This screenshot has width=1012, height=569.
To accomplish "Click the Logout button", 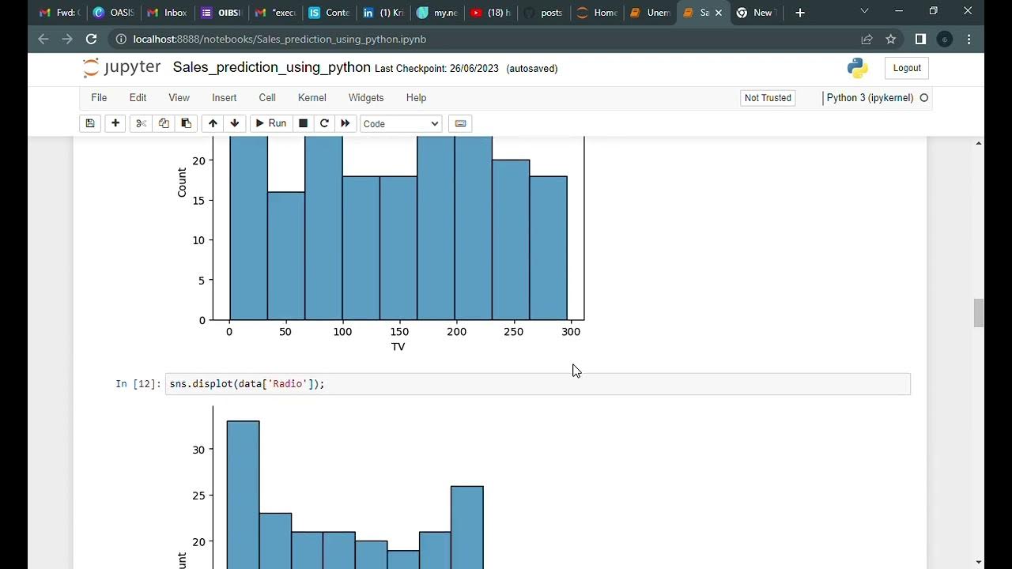I will click(907, 68).
